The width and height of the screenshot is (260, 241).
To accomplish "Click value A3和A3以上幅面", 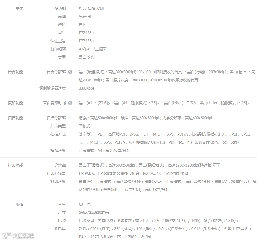I will tap(93, 49).
